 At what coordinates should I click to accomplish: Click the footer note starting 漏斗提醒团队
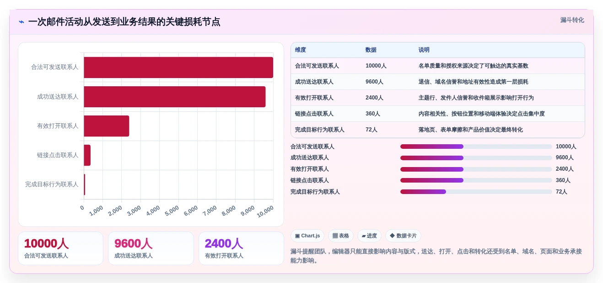pos(436,256)
